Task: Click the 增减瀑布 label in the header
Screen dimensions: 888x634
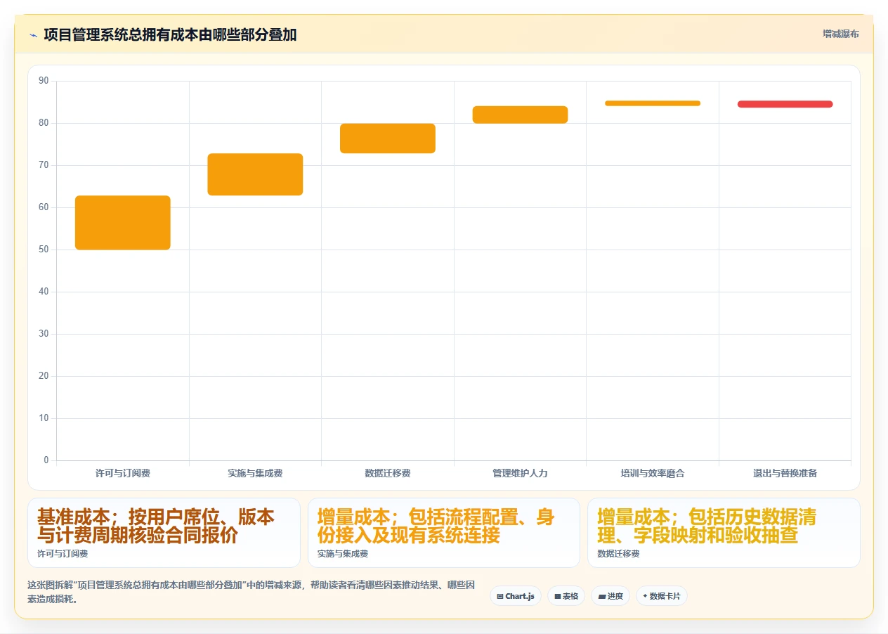Action: (841, 34)
